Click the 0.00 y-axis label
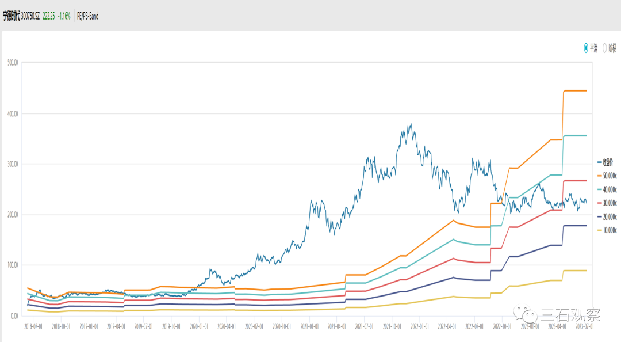 pyautogui.click(x=14, y=316)
